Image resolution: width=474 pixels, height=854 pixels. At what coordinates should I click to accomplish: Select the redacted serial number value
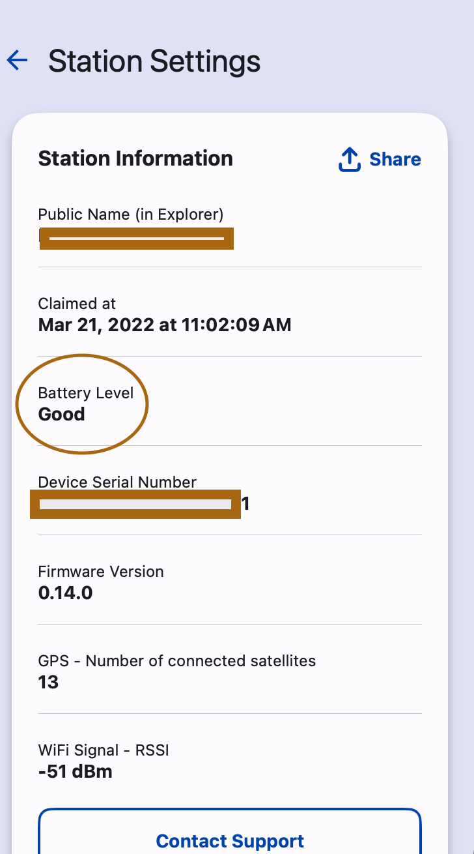135,504
